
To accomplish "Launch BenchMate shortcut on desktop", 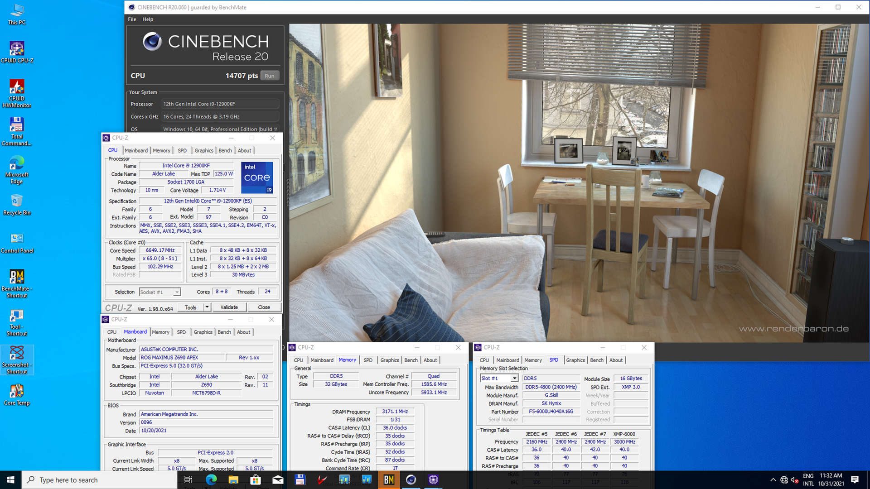I will tap(17, 284).
